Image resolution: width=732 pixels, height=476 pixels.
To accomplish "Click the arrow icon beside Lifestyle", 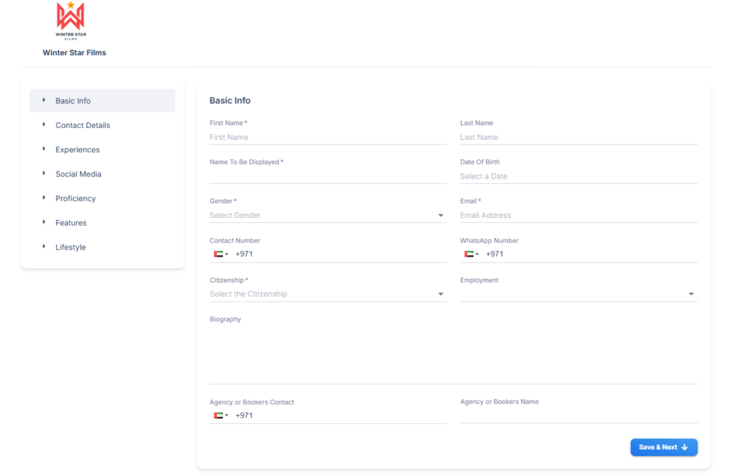I will pyautogui.click(x=44, y=247).
